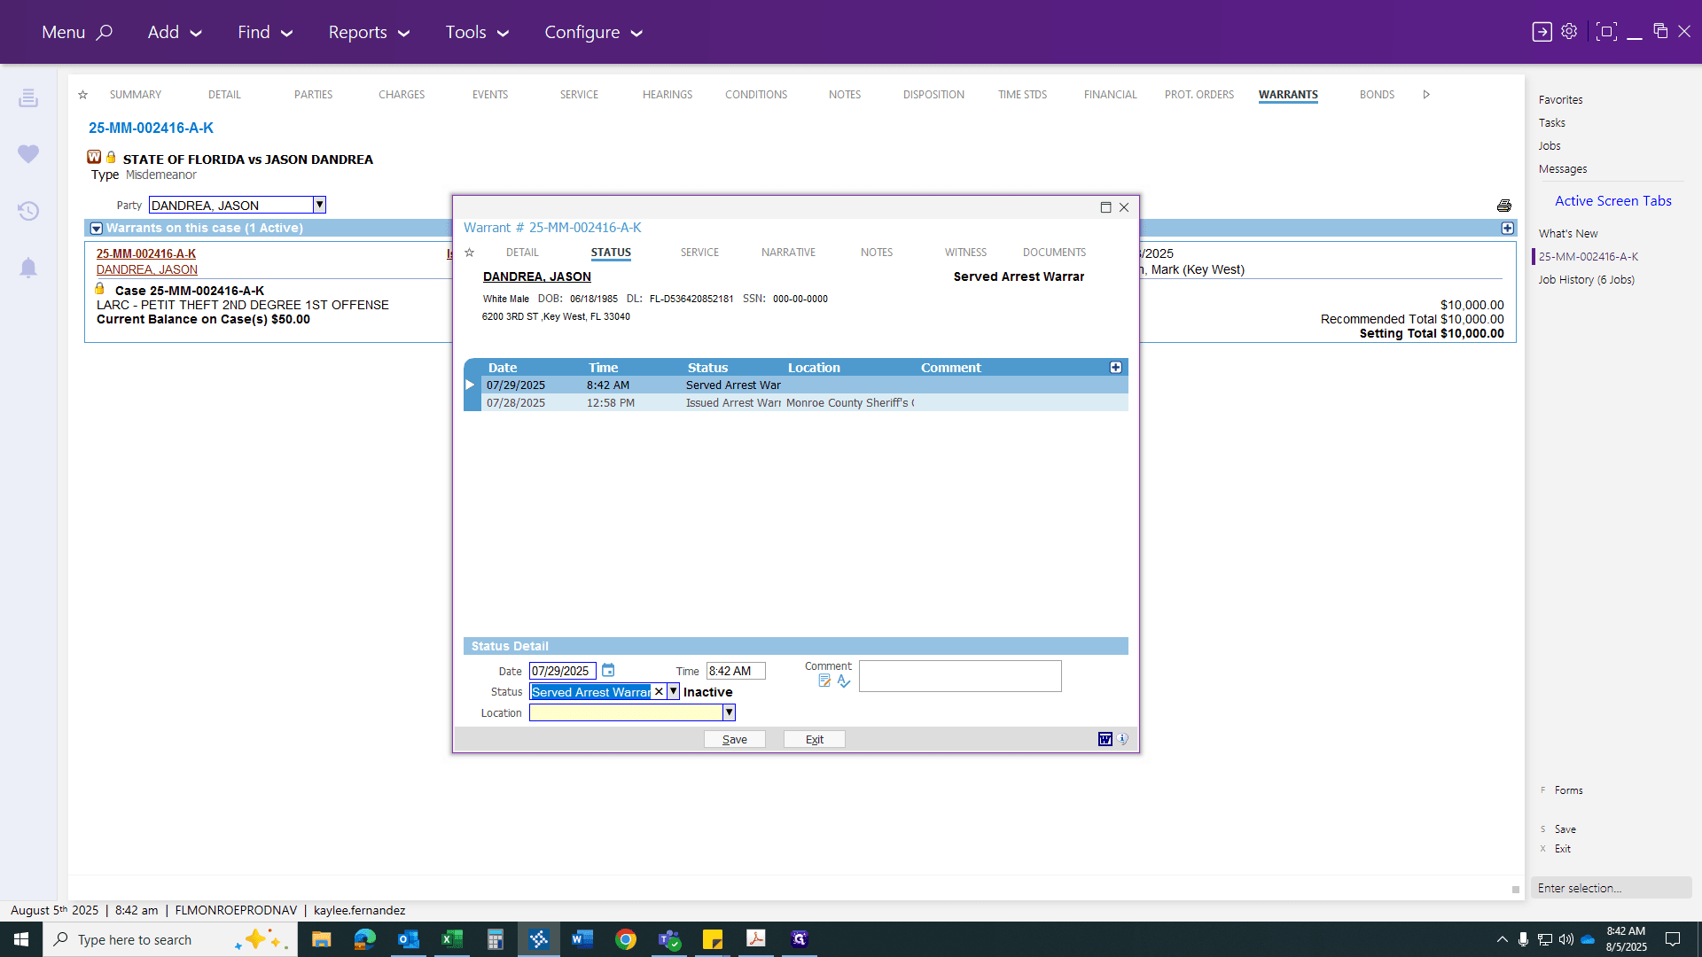Open the calendar picker next to Date
The height and width of the screenshot is (957, 1702).
(608, 671)
